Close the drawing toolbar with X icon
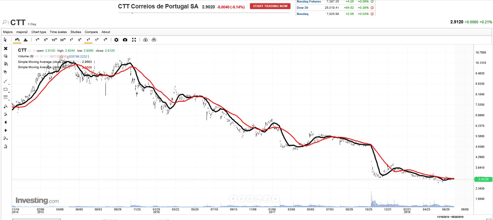 pos(6,49)
